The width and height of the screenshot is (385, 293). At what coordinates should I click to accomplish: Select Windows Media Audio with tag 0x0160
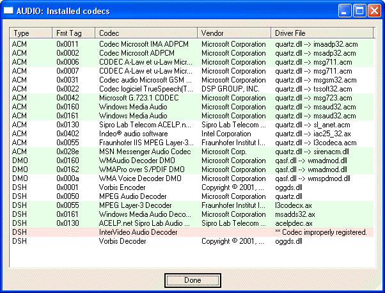click(x=192, y=107)
